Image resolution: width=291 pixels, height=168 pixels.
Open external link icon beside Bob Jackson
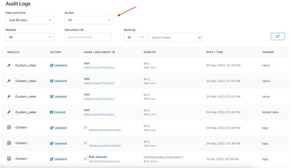coord(85,159)
